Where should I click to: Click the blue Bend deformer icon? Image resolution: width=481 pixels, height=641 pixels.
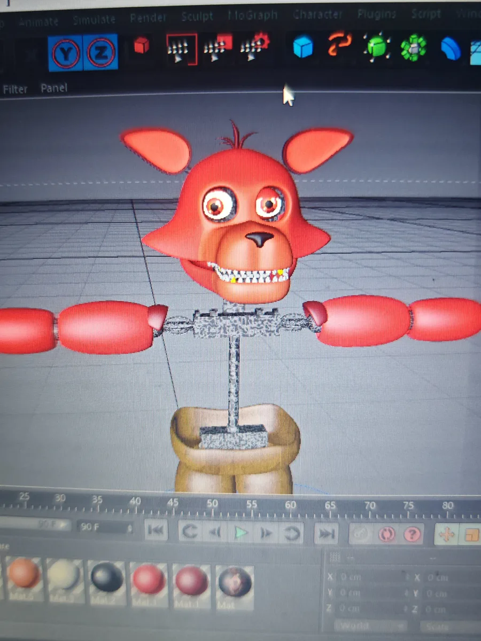point(450,49)
